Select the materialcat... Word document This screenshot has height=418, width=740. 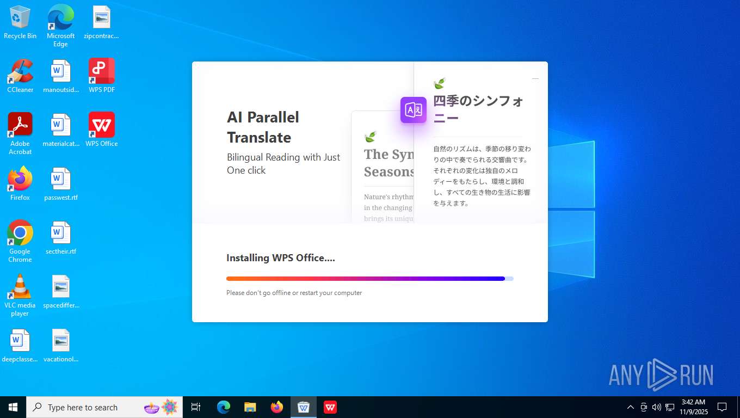(60, 130)
